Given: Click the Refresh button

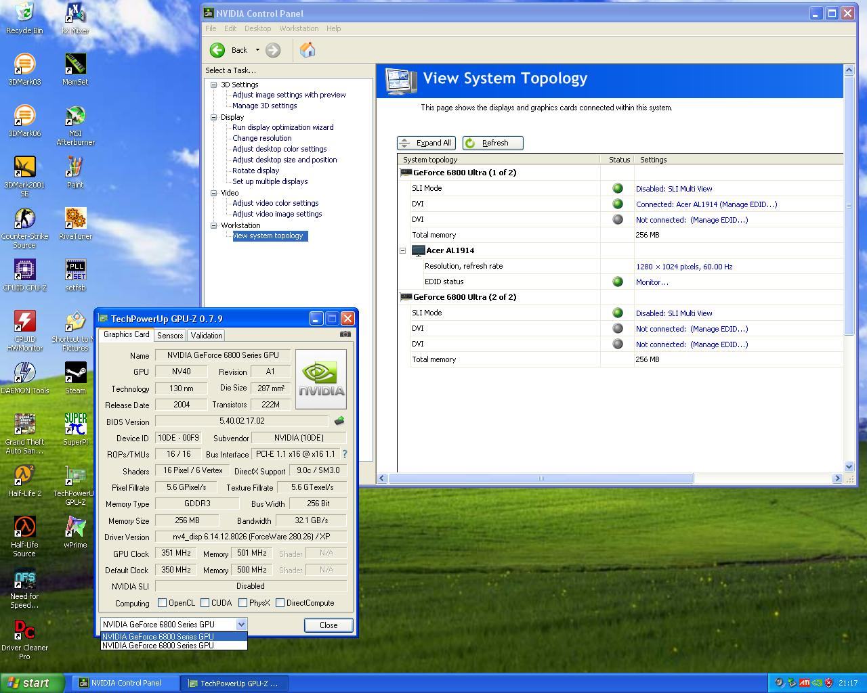Looking at the screenshot, I should (x=493, y=143).
